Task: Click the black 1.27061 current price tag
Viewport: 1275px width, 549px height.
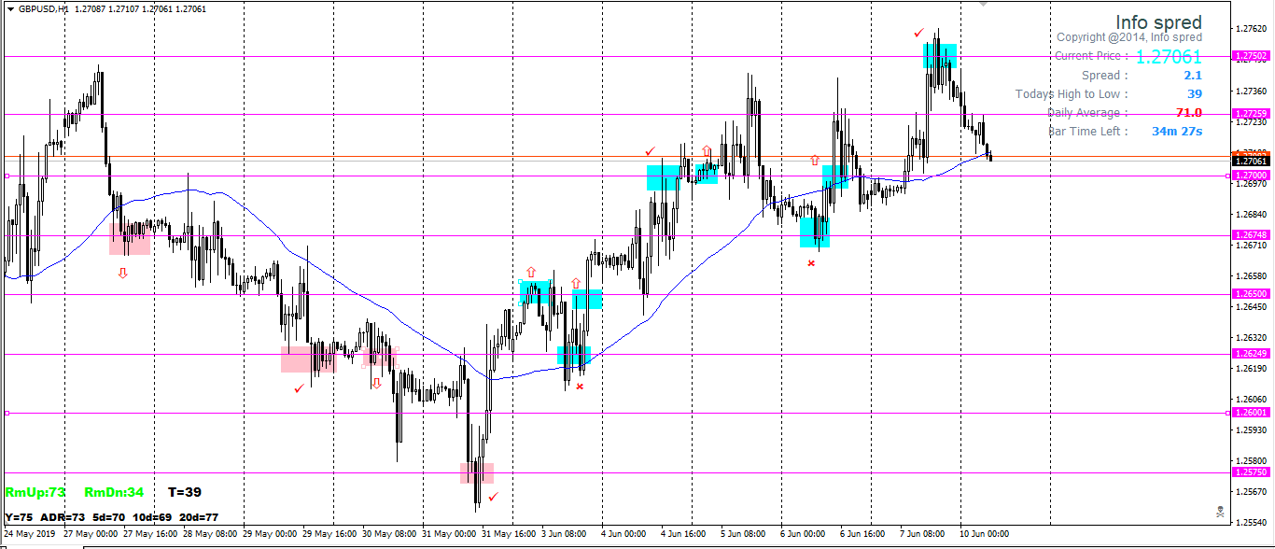Action: coord(1251,161)
